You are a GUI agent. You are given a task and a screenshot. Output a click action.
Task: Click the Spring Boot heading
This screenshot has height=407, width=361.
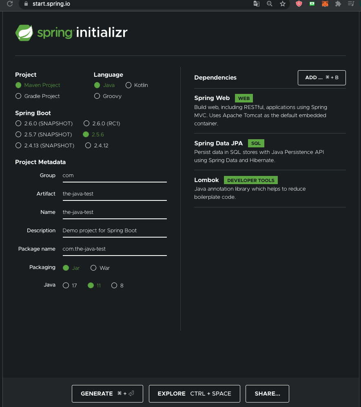(x=33, y=113)
